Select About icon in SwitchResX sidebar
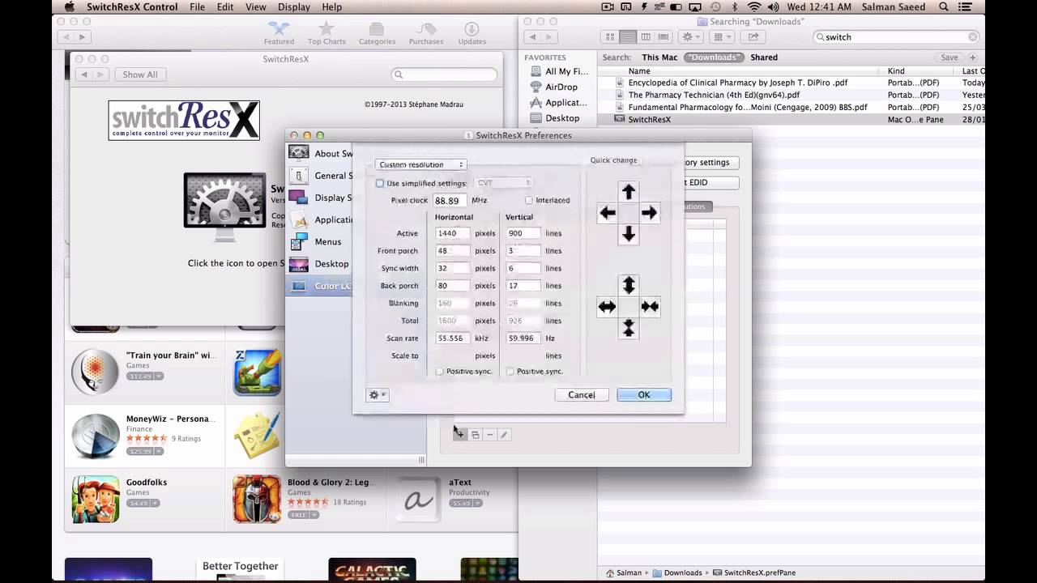The image size is (1037, 583). click(x=299, y=153)
